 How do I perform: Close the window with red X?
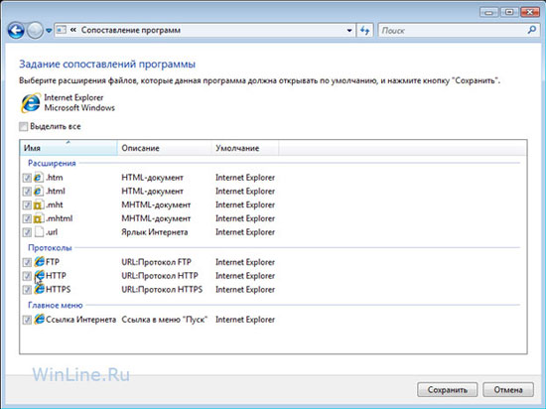(x=530, y=12)
